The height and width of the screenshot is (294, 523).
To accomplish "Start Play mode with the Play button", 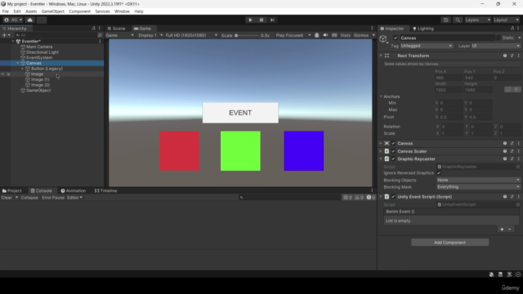I will point(250,20).
